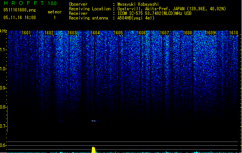242x153 pixels.
Task: Click the 1605 time marker
Action: tap(118, 33)
